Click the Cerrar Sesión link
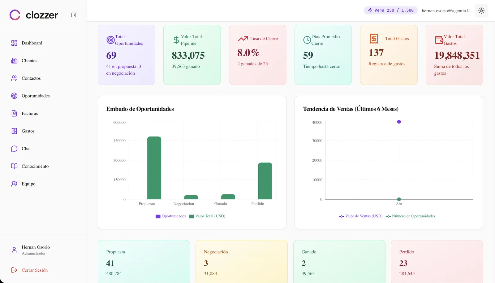This screenshot has height=283, width=495. [x=35, y=270]
